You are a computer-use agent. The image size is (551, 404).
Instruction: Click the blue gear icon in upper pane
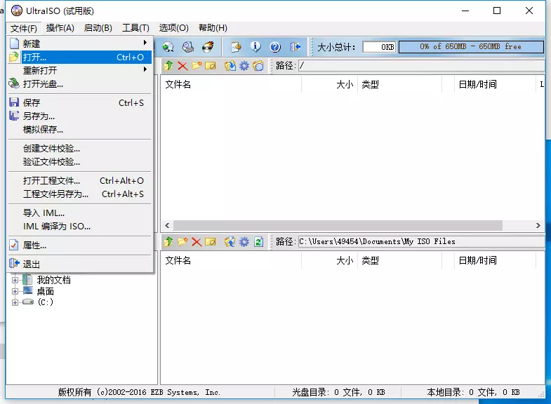tap(244, 66)
